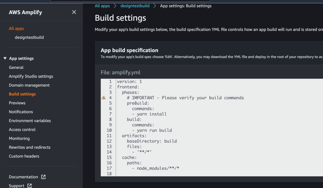
Task: Select Build settings in sidebar
Action: click(22, 94)
